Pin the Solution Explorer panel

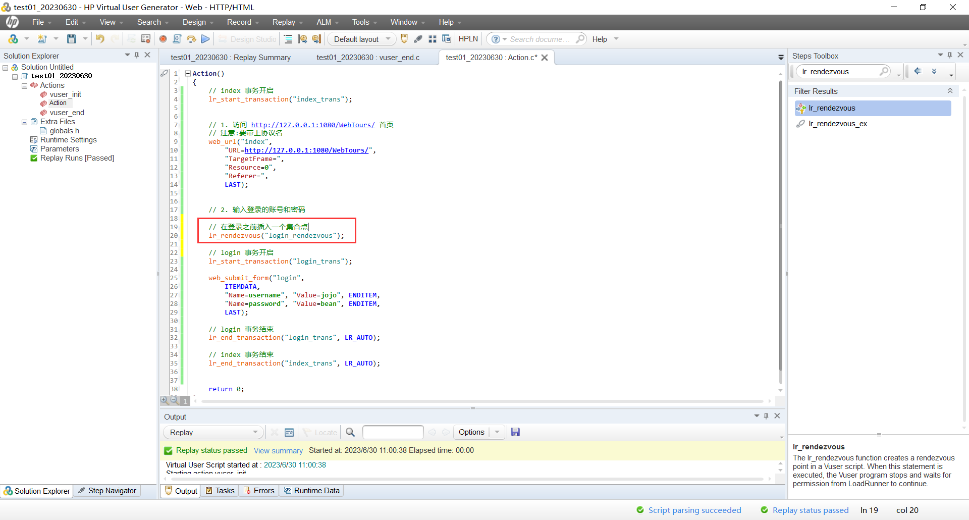(137, 55)
